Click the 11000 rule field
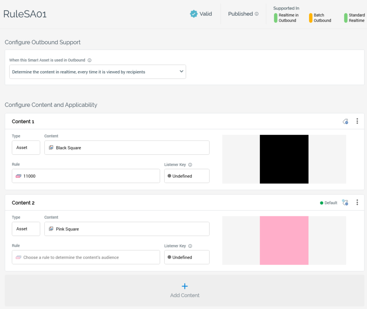This screenshot has width=367, height=309. pyautogui.click(x=86, y=176)
